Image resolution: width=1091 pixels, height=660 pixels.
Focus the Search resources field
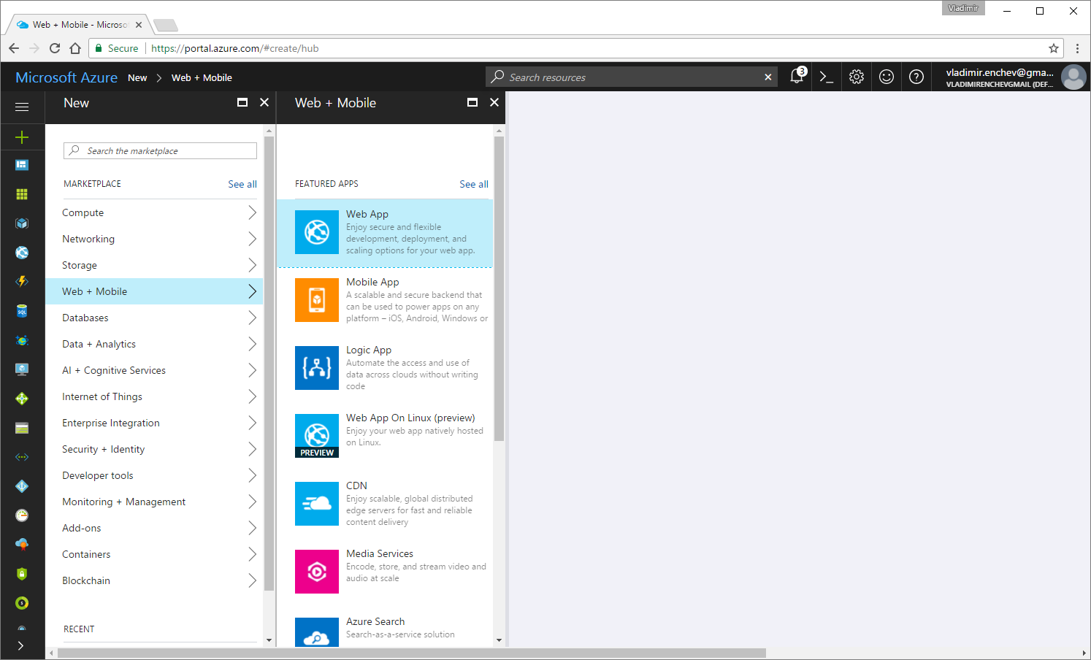click(632, 77)
